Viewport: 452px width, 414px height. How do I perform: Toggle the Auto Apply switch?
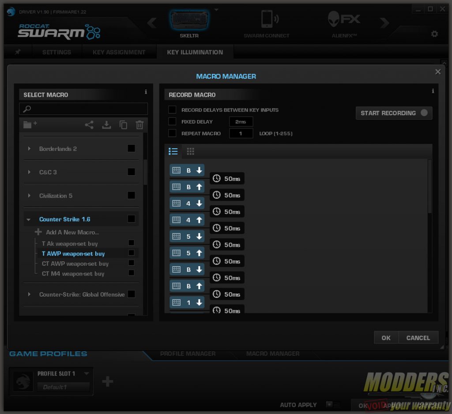tap(333, 404)
